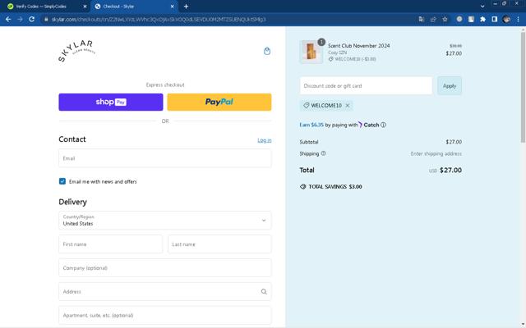
Task: Switch to Checkout - Skylar tab
Action: [134, 7]
